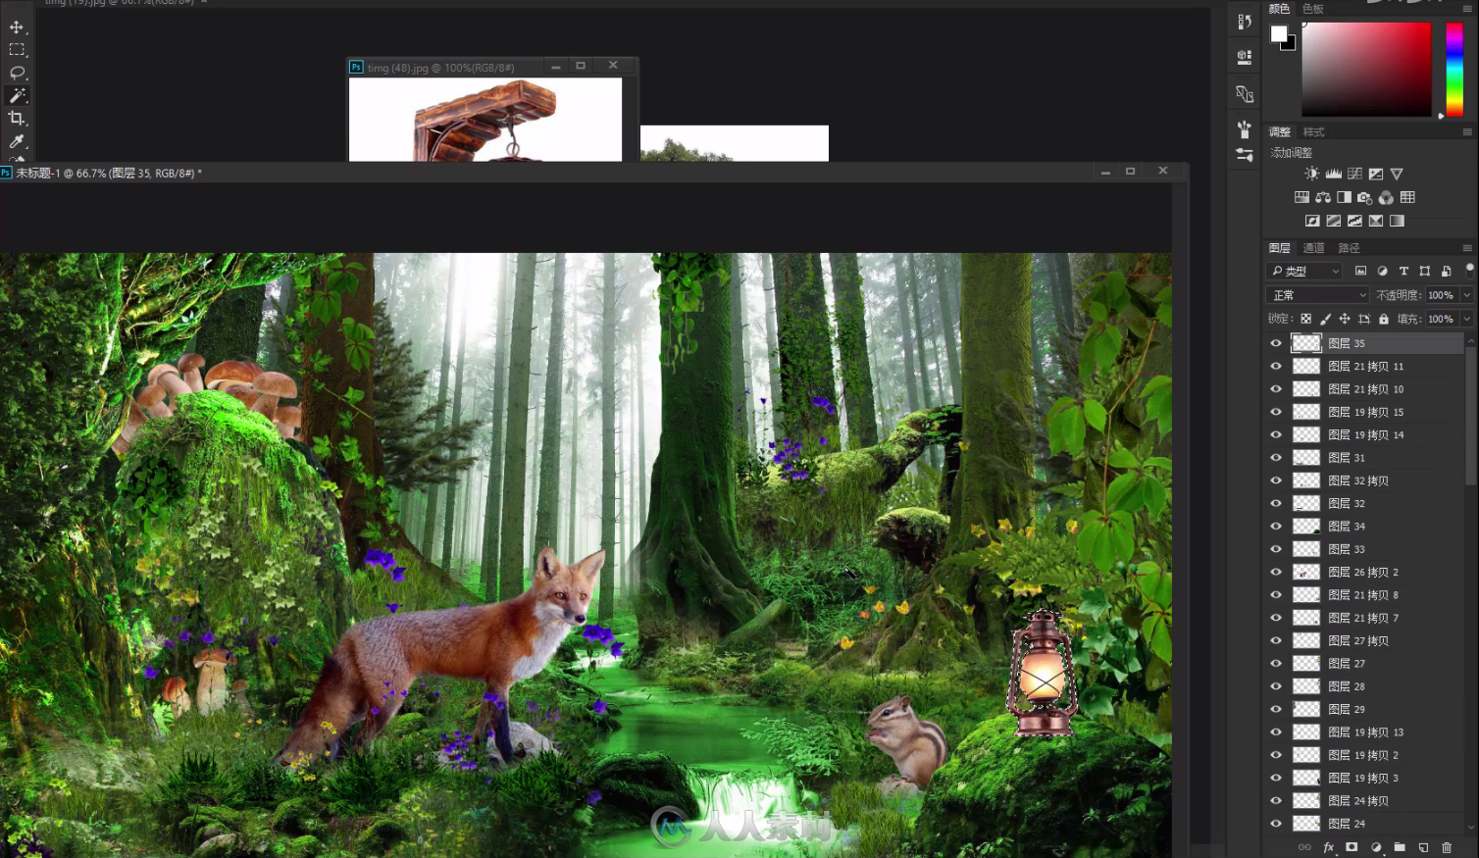
Task: Filter layers by shape layers
Action: pos(1425,271)
